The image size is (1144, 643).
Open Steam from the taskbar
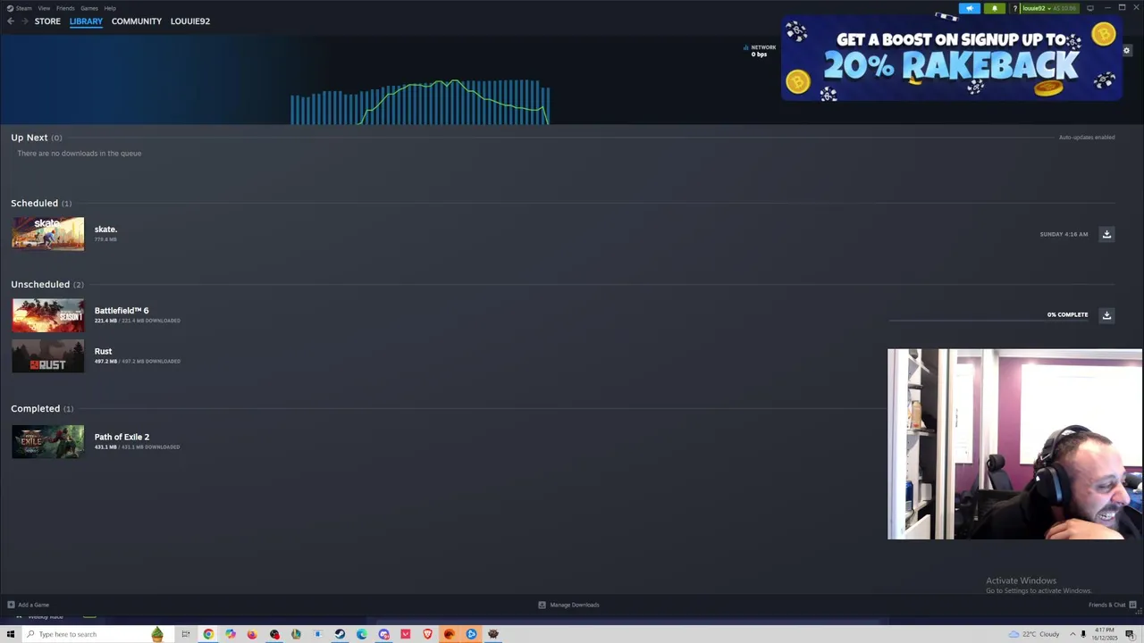pos(340,634)
